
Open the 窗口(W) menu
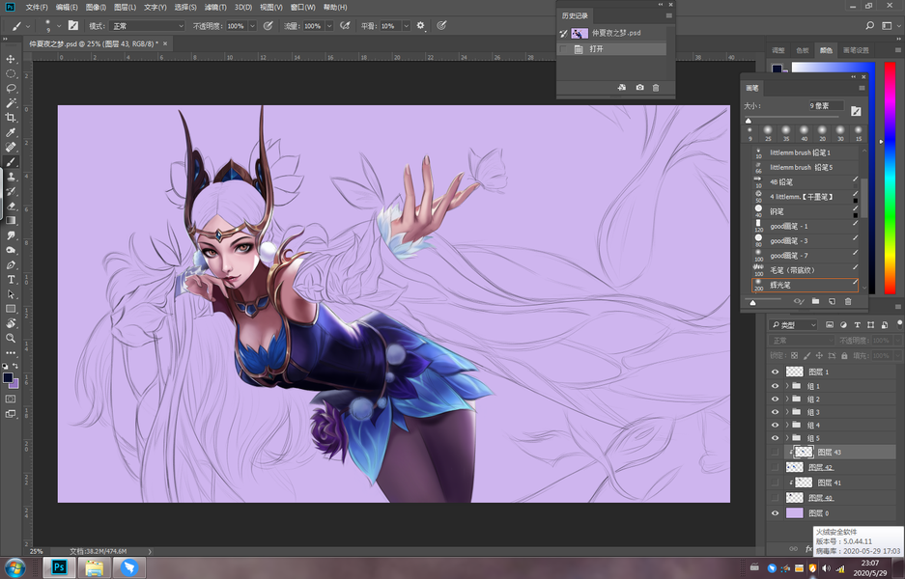click(x=303, y=8)
